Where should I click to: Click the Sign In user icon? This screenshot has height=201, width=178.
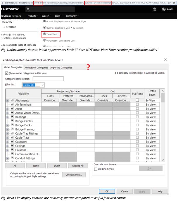click(x=164, y=9)
